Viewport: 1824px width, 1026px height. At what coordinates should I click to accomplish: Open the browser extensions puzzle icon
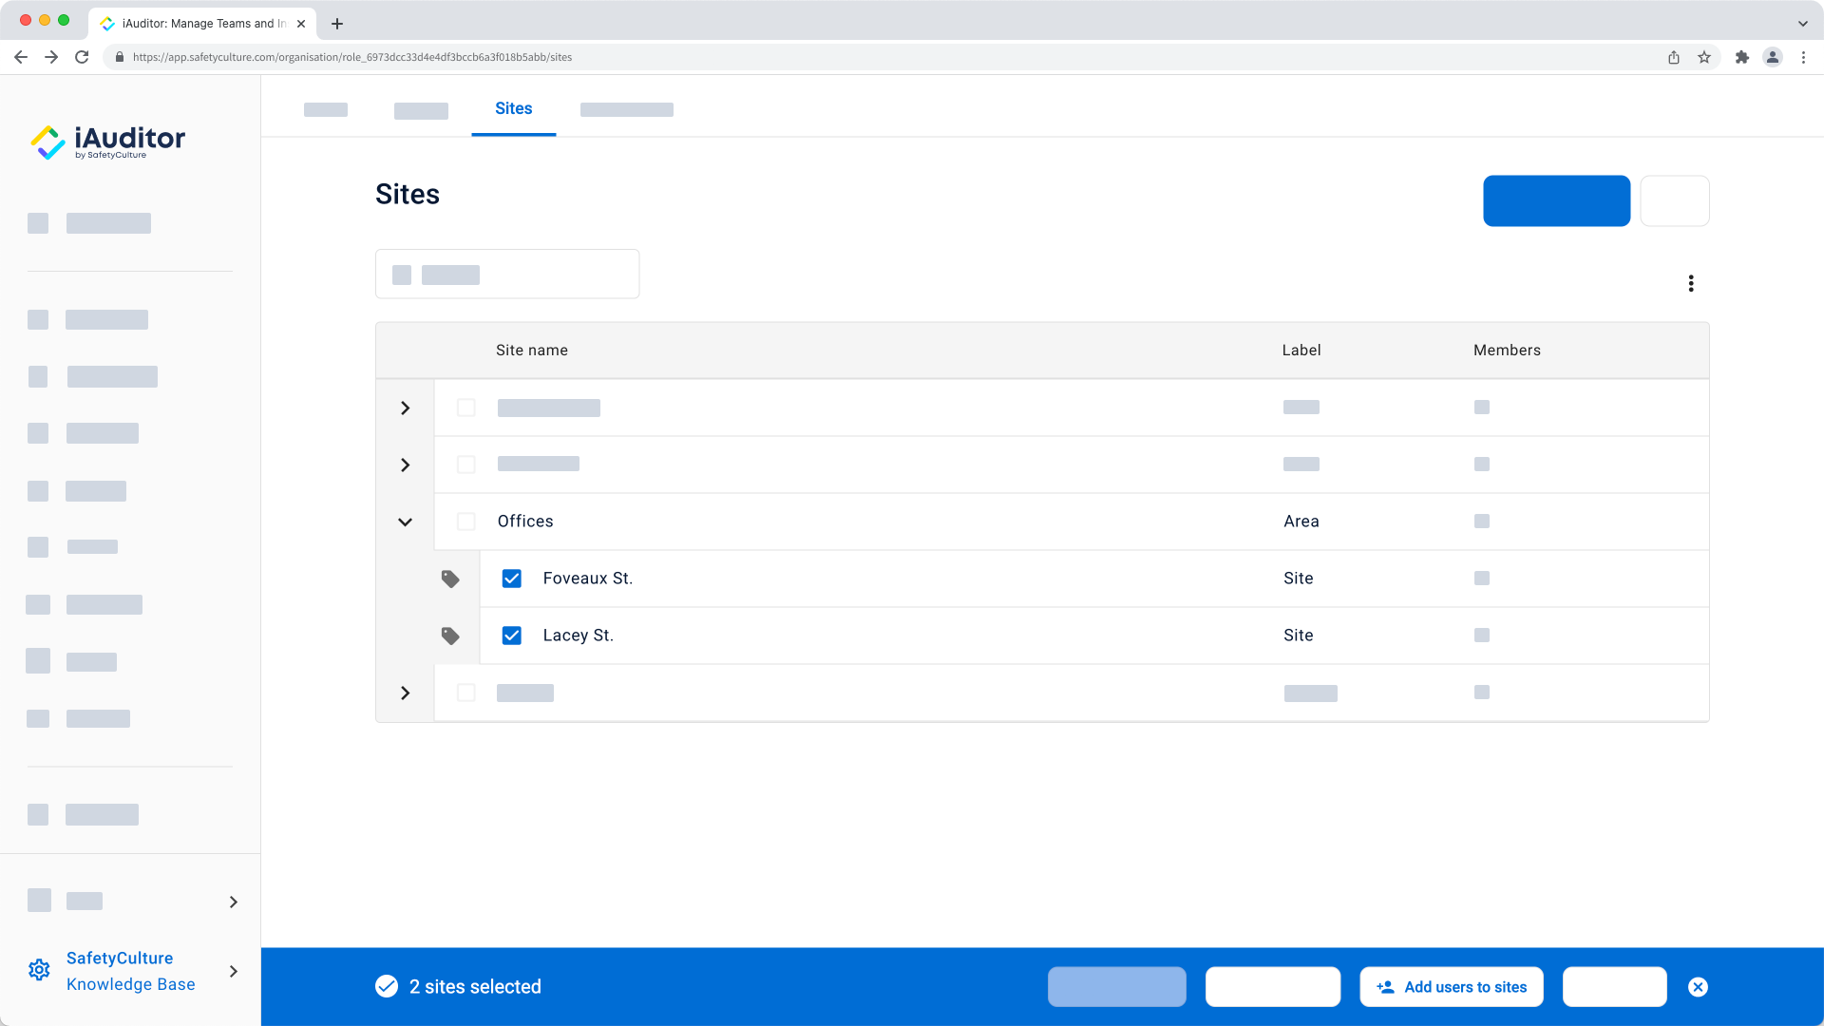pyautogui.click(x=1741, y=57)
